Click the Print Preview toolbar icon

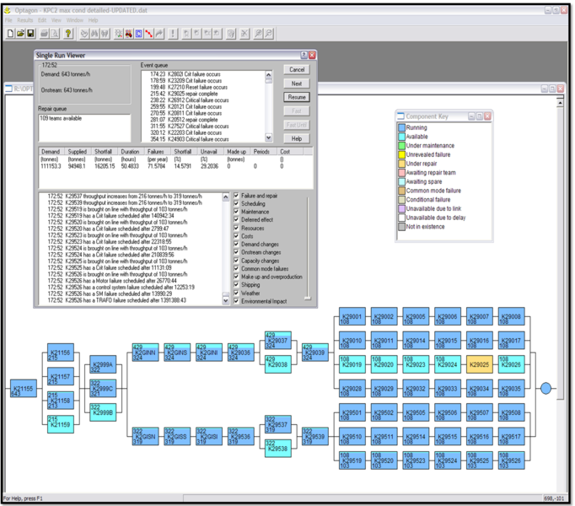coord(54,34)
